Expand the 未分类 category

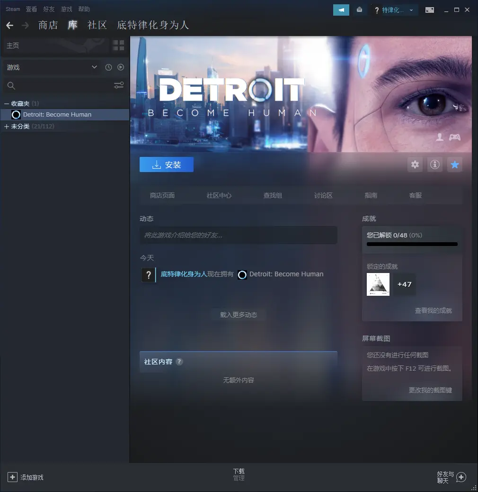(x=6, y=127)
